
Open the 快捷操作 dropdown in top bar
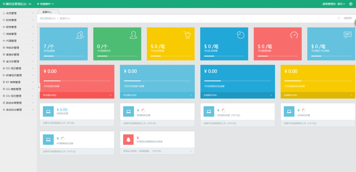pos(45,4)
